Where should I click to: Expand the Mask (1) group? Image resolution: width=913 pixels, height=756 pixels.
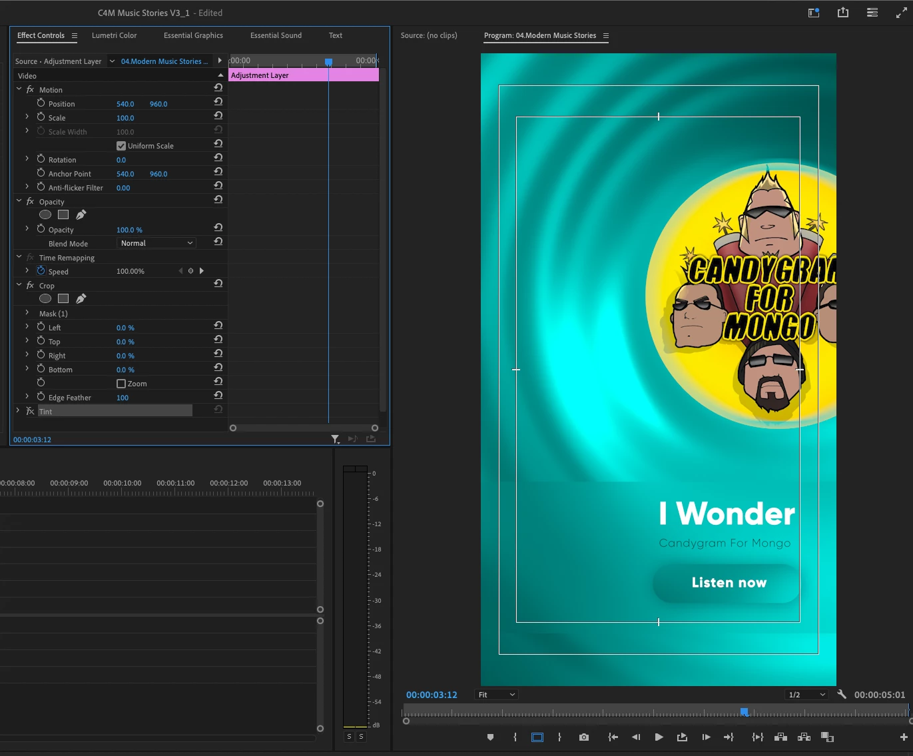click(27, 312)
